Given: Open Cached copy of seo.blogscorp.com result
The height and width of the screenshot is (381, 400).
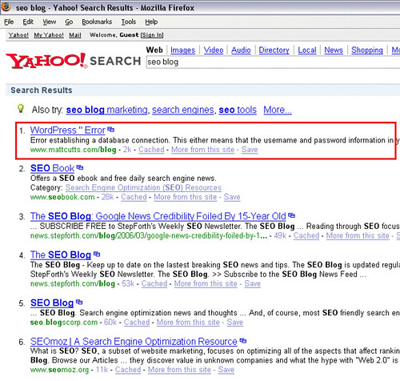Looking at the screenshot, I should (x=137, y=322).
